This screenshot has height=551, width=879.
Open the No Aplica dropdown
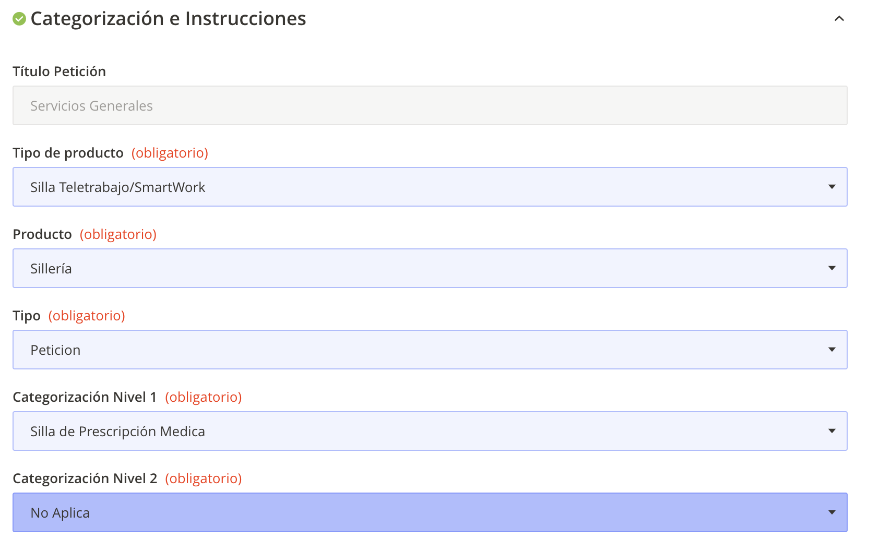pos(418,512)
